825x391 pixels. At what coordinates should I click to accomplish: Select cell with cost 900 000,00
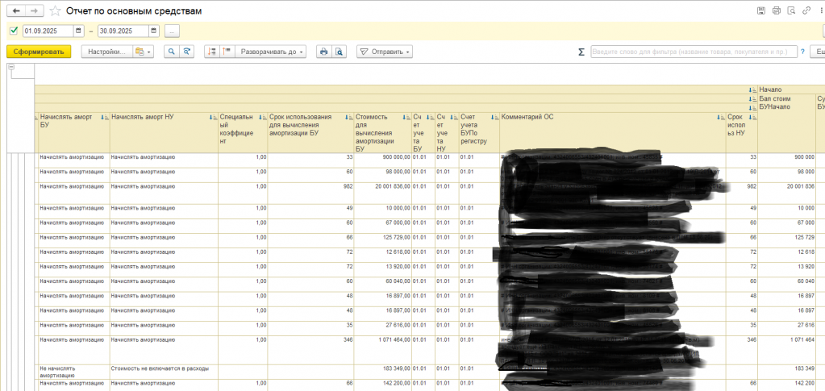pyautogui.click(x=382, y=160)
